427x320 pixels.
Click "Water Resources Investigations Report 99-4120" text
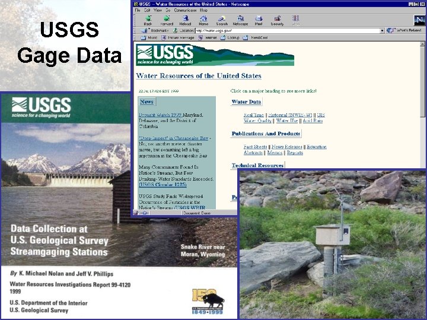tap(70, 284)
